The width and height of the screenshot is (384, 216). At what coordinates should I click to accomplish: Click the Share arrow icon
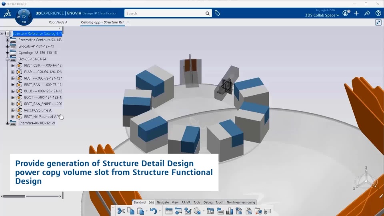click(367, 13)
